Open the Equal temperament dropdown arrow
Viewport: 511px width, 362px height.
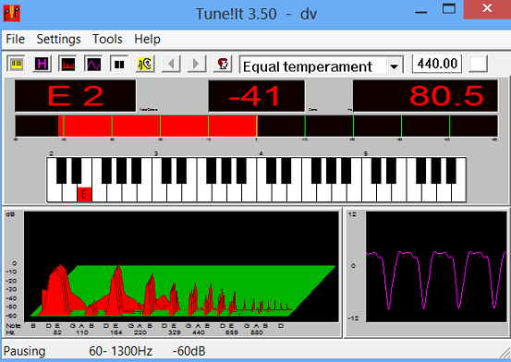tap(394, 66)
